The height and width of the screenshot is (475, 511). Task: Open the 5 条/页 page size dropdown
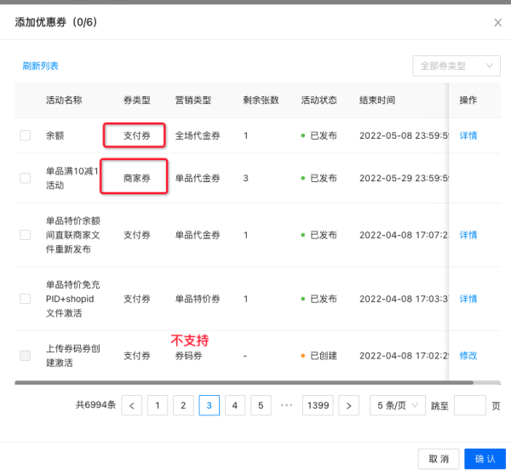pyautogui.click(x=397, y=405)
